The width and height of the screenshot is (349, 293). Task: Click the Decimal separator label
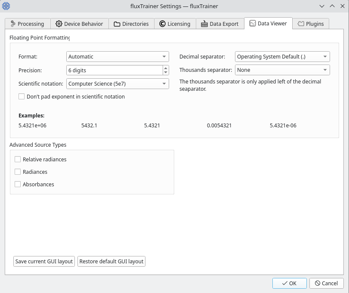coord(202,56)
